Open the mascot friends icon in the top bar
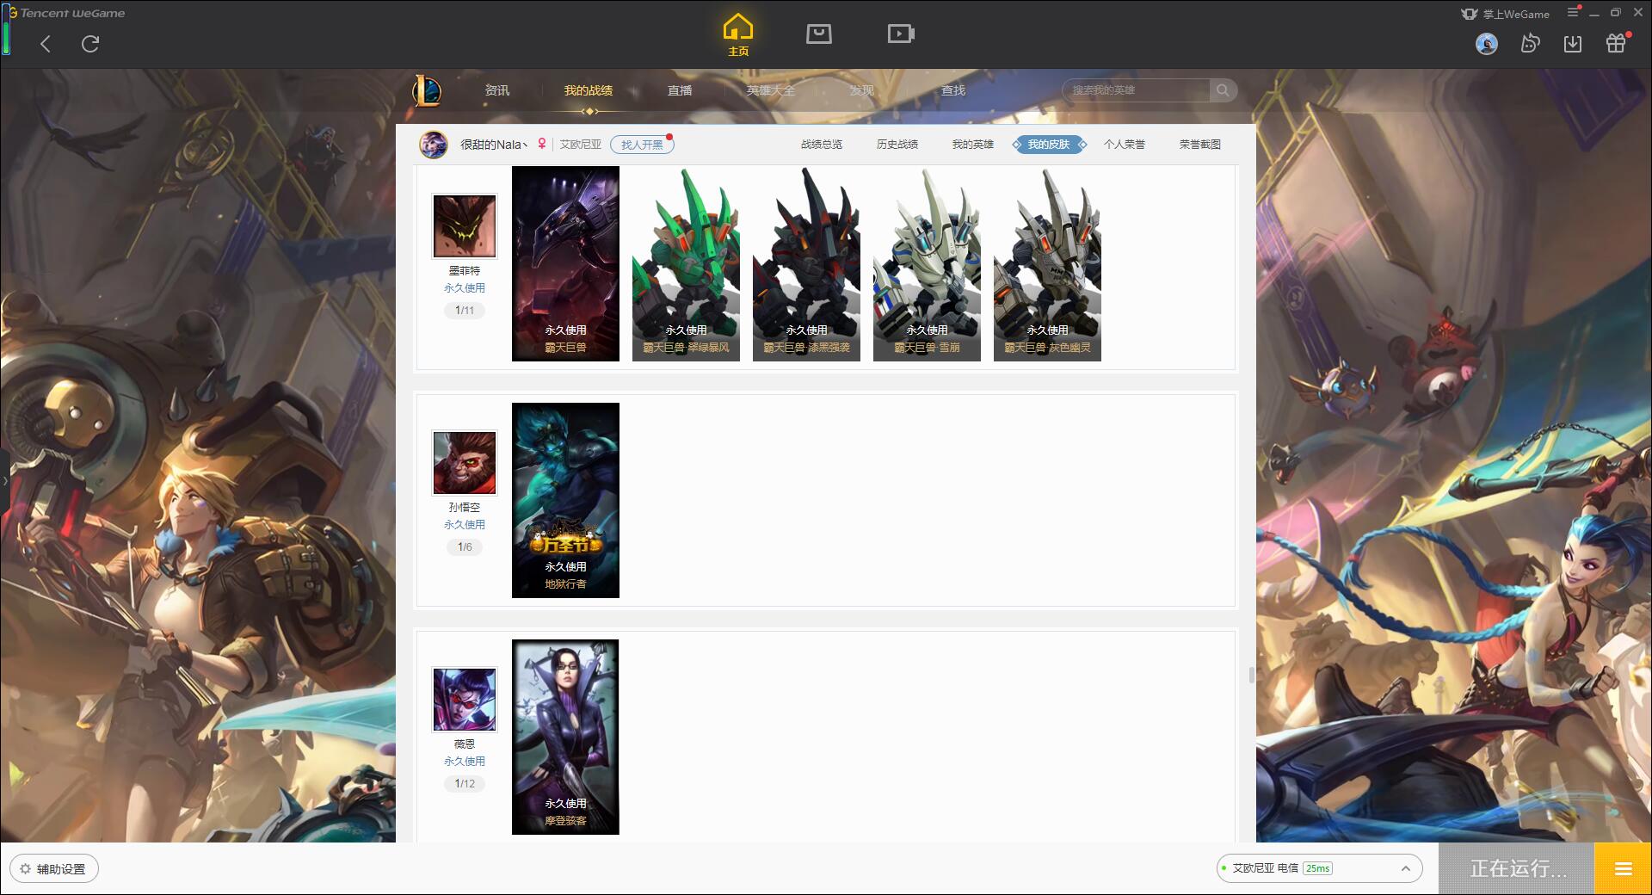The width and height of the screenshot is (1652, 895). [x=1530, y=44]
